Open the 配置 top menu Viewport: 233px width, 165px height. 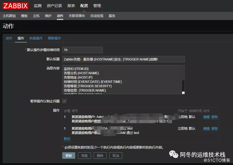click(84, 6)
